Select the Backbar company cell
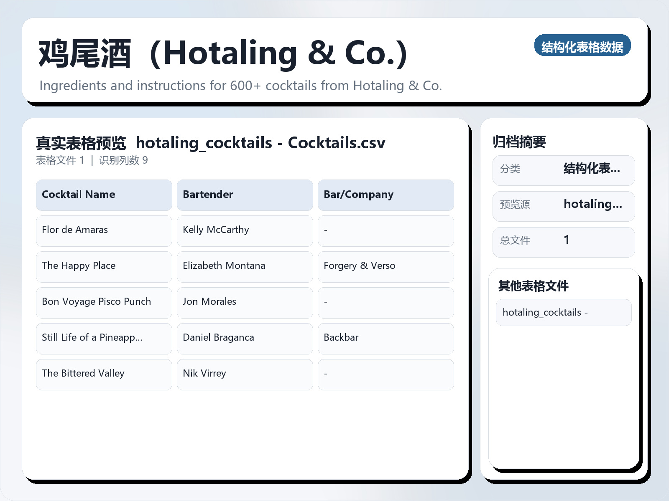Viewport: 669px width, 501px height. click(386, 338)
